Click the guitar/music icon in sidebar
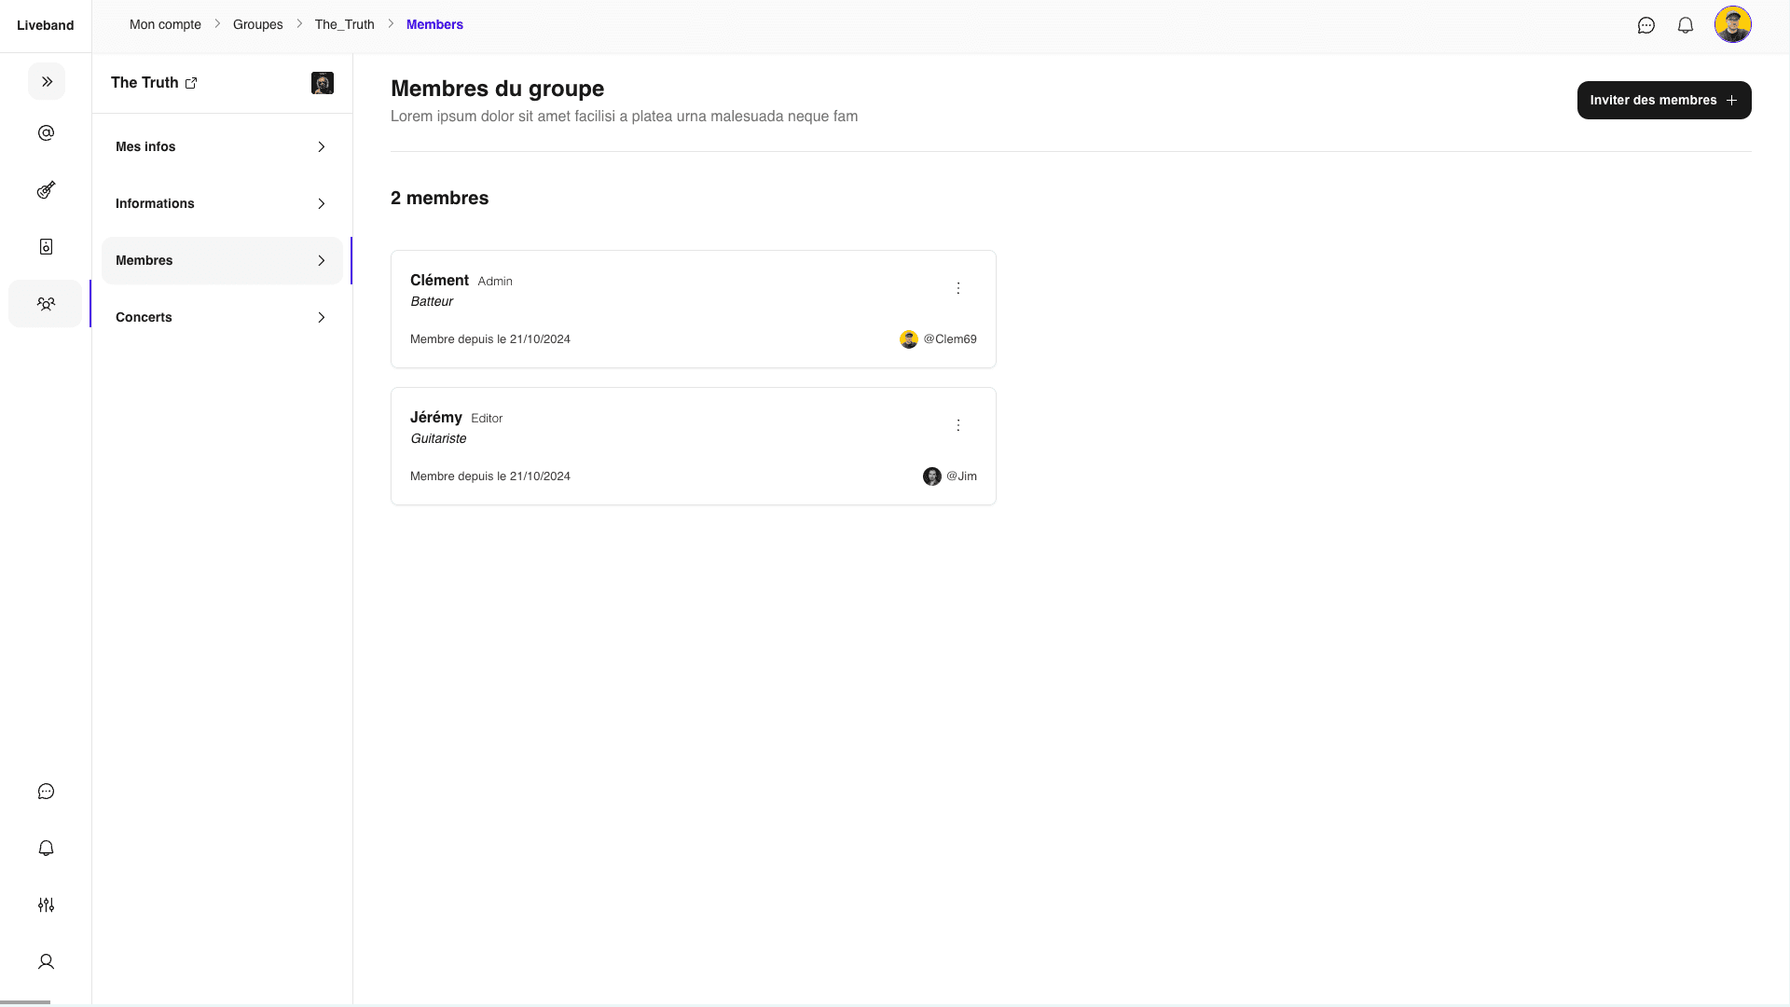The image size is (1790, 1007). 46,189
